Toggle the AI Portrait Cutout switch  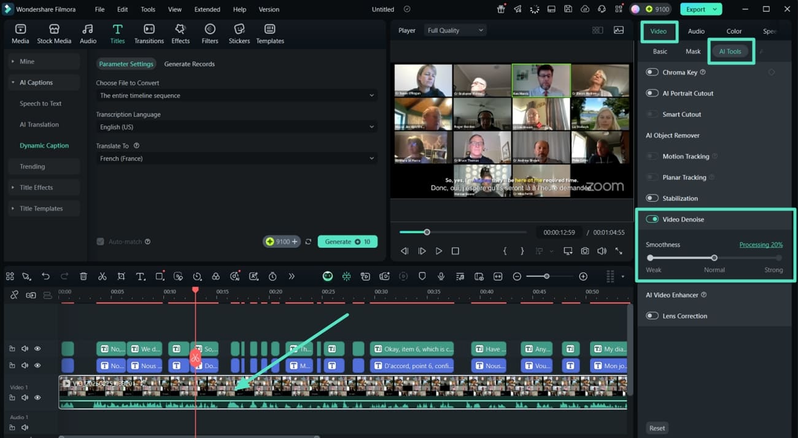tap(652, 93)
